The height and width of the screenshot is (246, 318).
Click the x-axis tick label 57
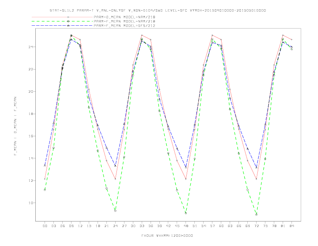[212, 226]
